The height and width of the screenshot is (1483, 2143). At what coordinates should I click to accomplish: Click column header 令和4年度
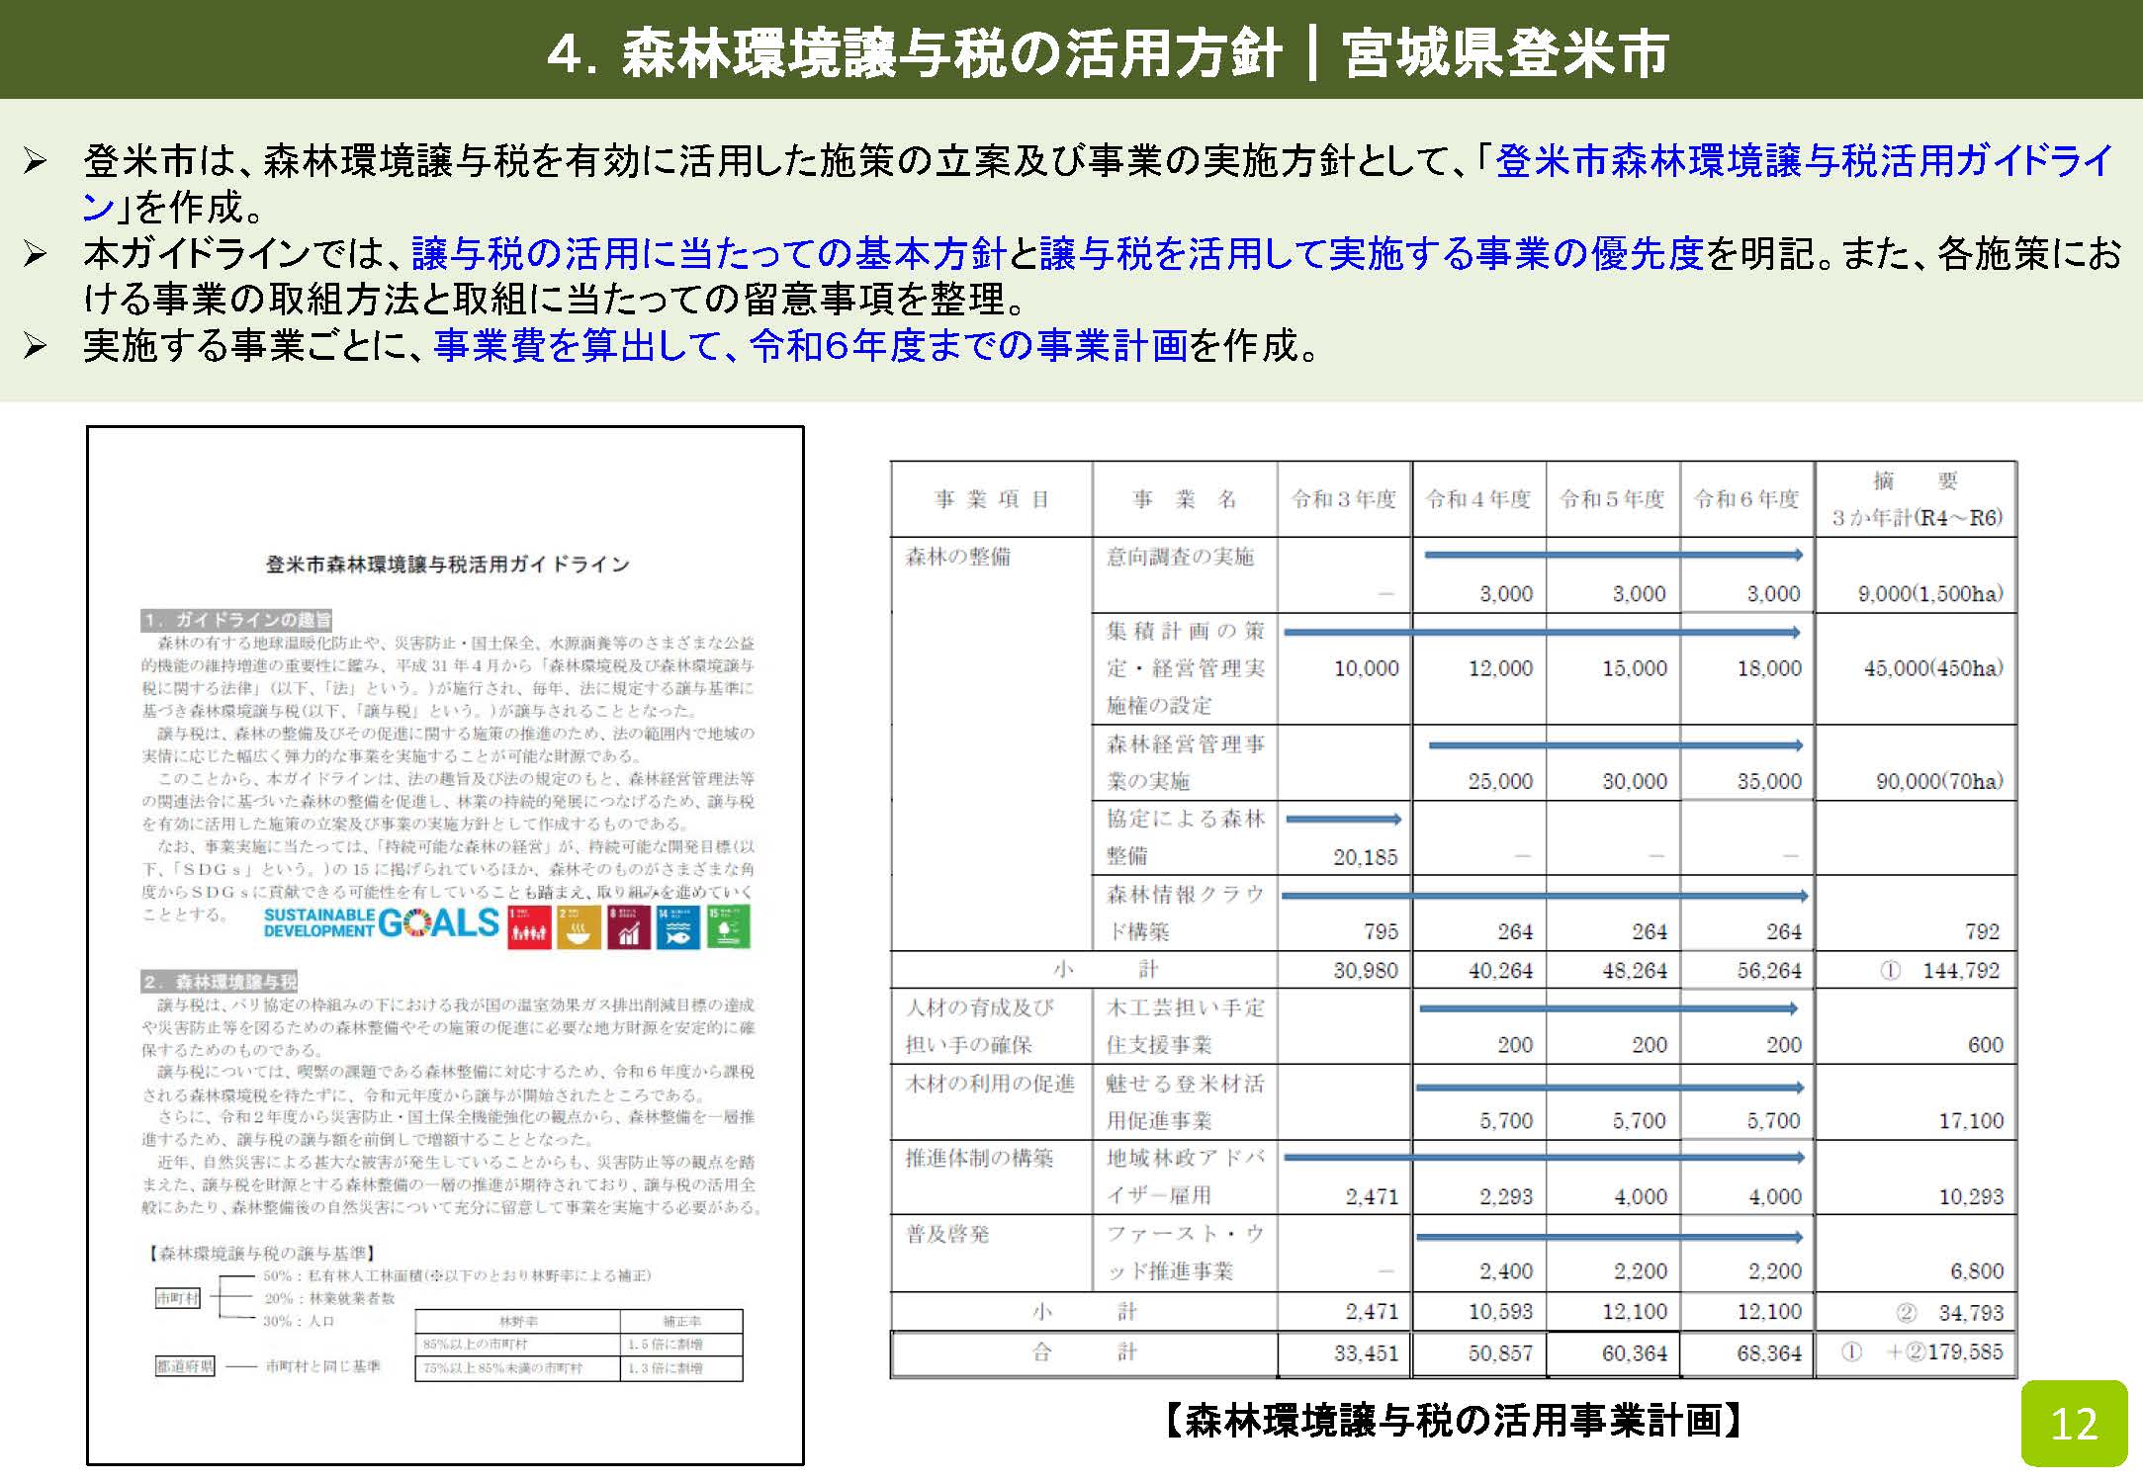(1478, 499)
